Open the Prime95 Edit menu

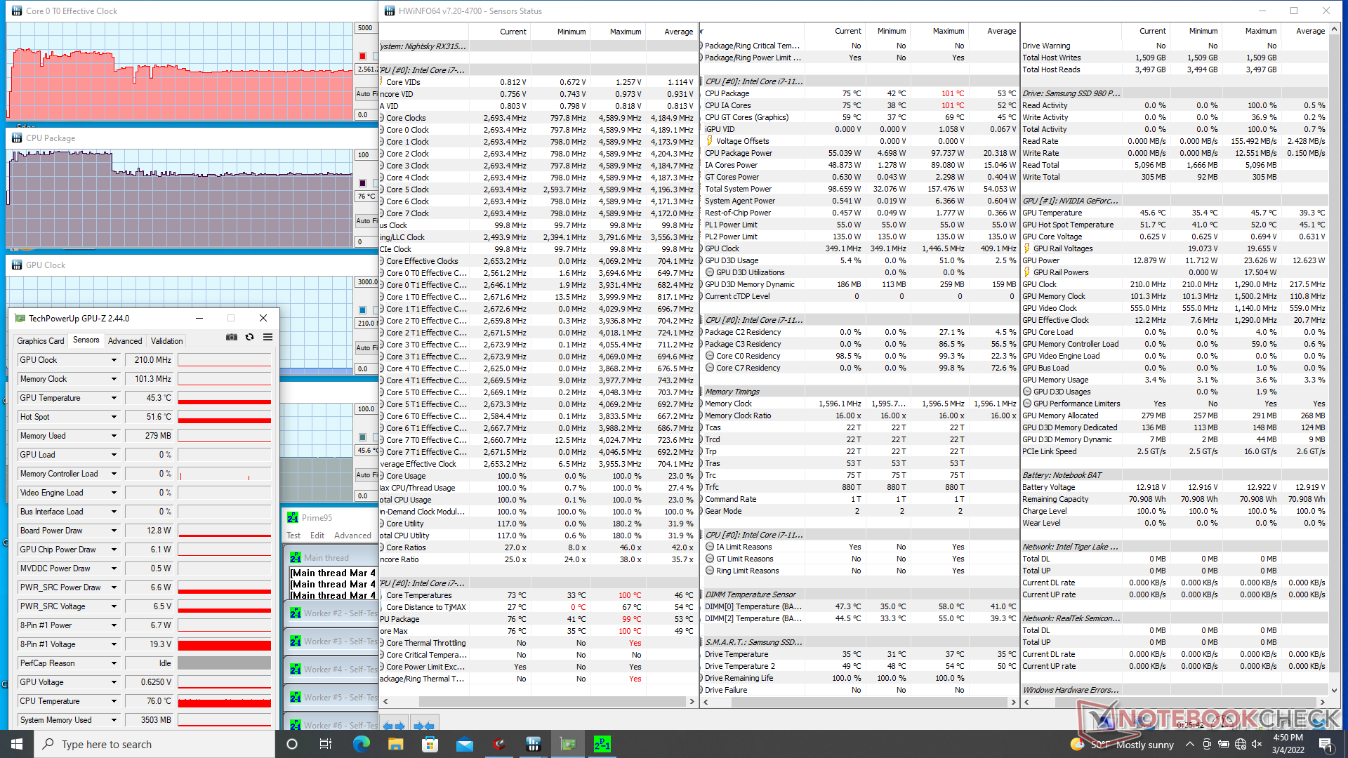(x=317, y=536)
